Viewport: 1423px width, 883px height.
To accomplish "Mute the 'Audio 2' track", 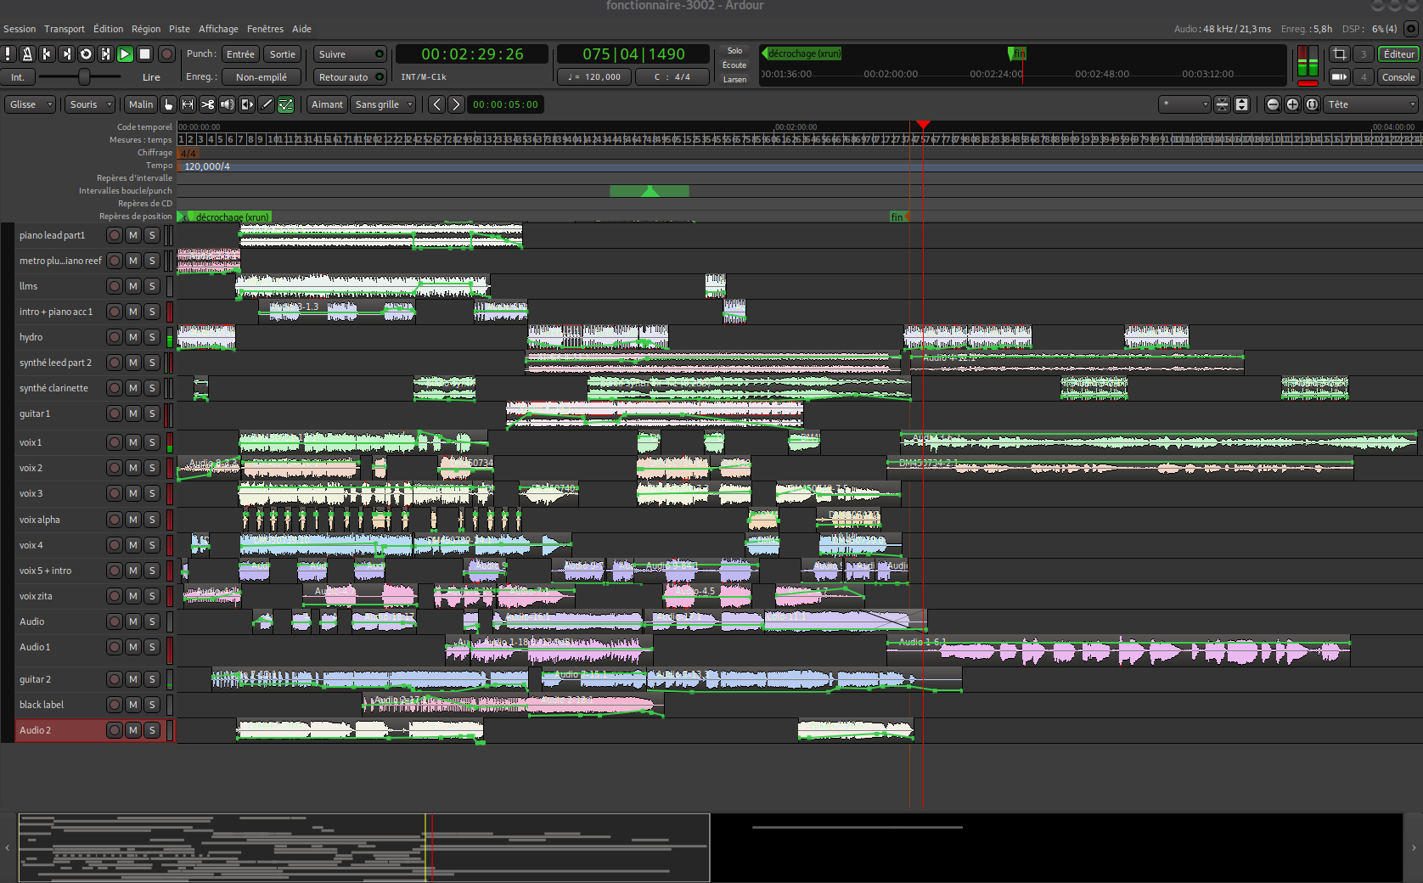I will click(x=133, y=730).
